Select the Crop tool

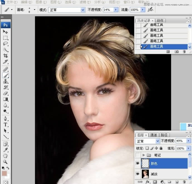(6, 56)
